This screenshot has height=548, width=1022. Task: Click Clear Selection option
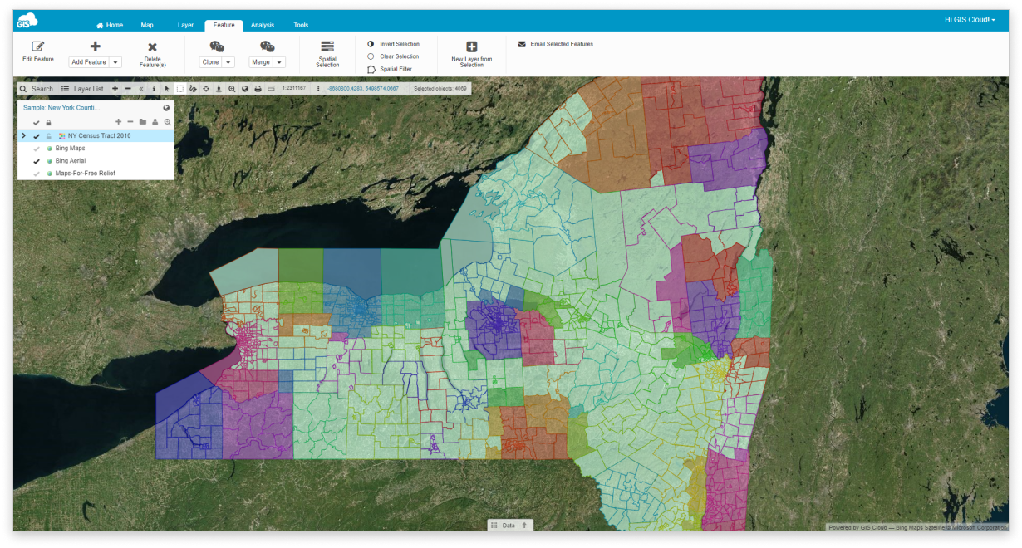(x=393, y=56)
